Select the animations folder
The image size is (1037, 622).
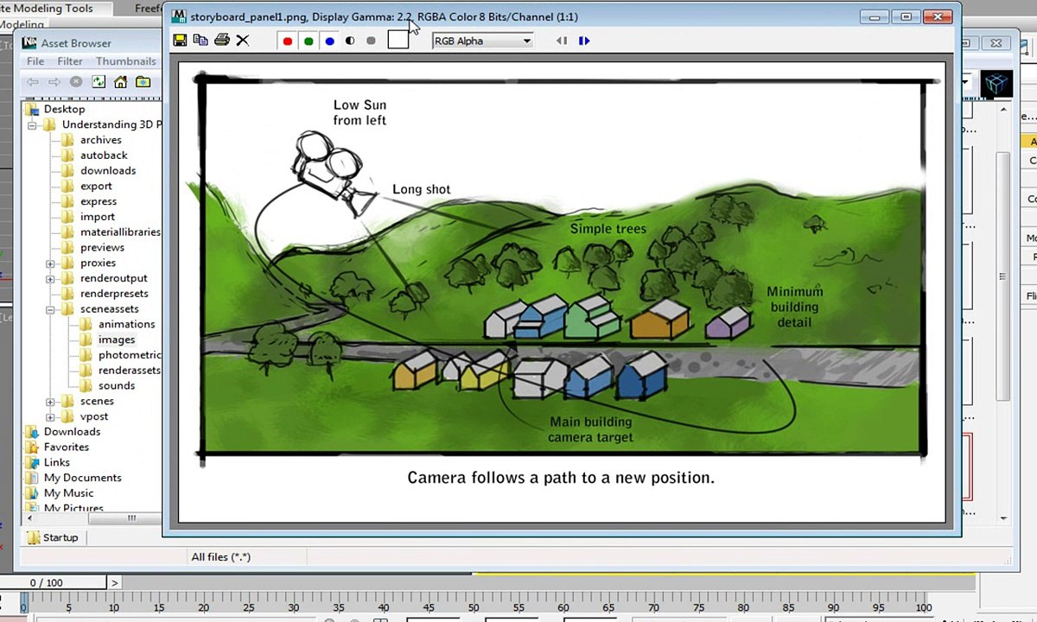point(127,325)
